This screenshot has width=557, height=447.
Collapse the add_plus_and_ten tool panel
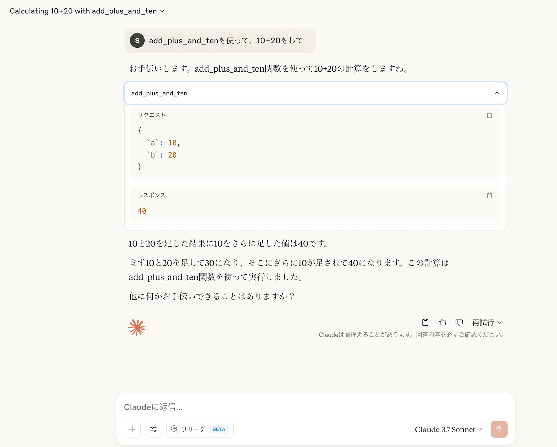[497, 93]
